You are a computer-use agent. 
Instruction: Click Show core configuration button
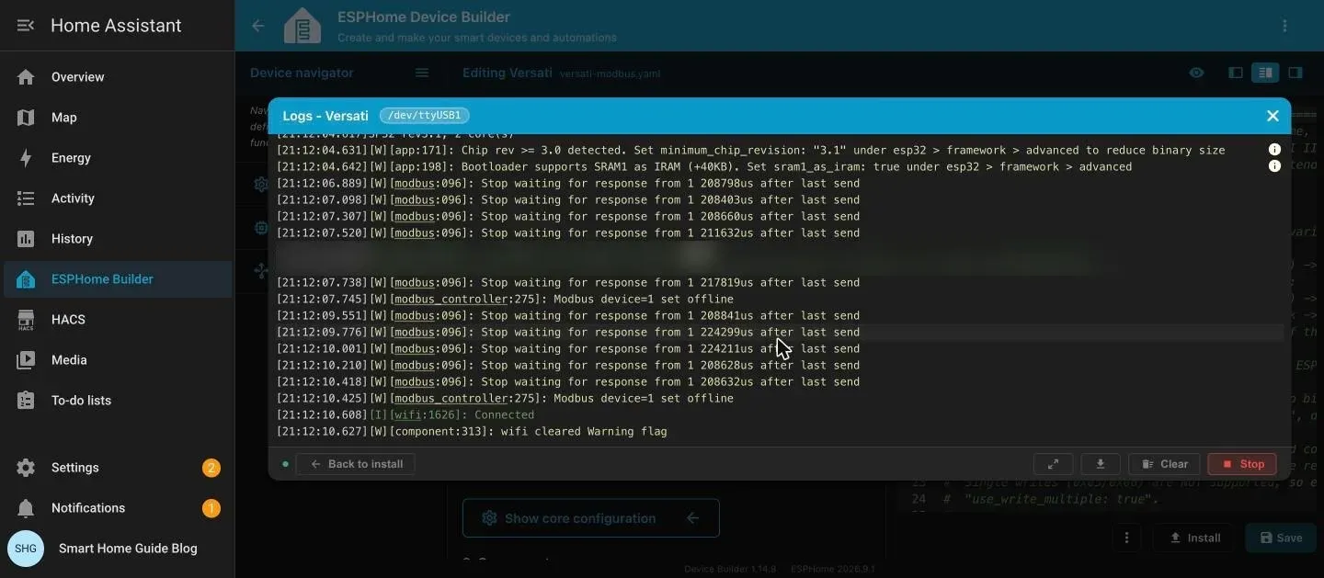click(591, 518)
